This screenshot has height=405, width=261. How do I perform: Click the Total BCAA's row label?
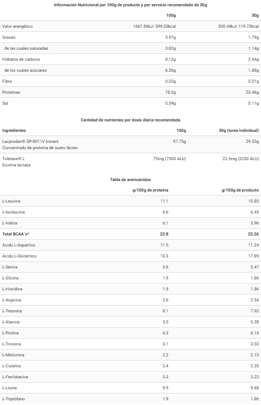tap(16, 234)
